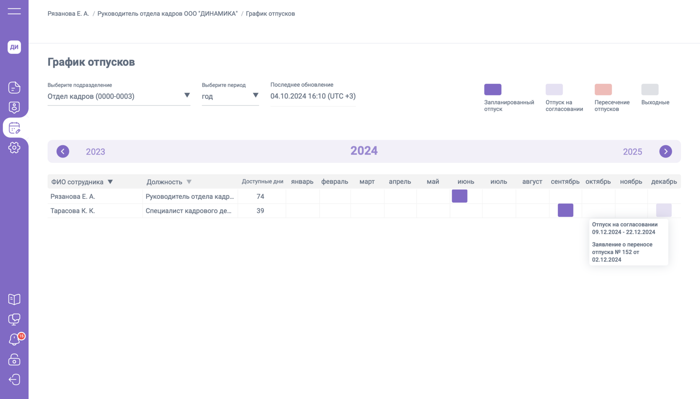700x399 pixels.
Task: Open the knowledge base book icon
Action: tap(14, 299)
